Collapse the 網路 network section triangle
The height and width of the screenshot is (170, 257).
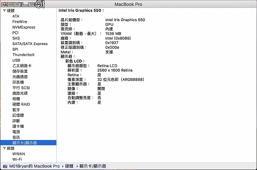pos(4,148)
